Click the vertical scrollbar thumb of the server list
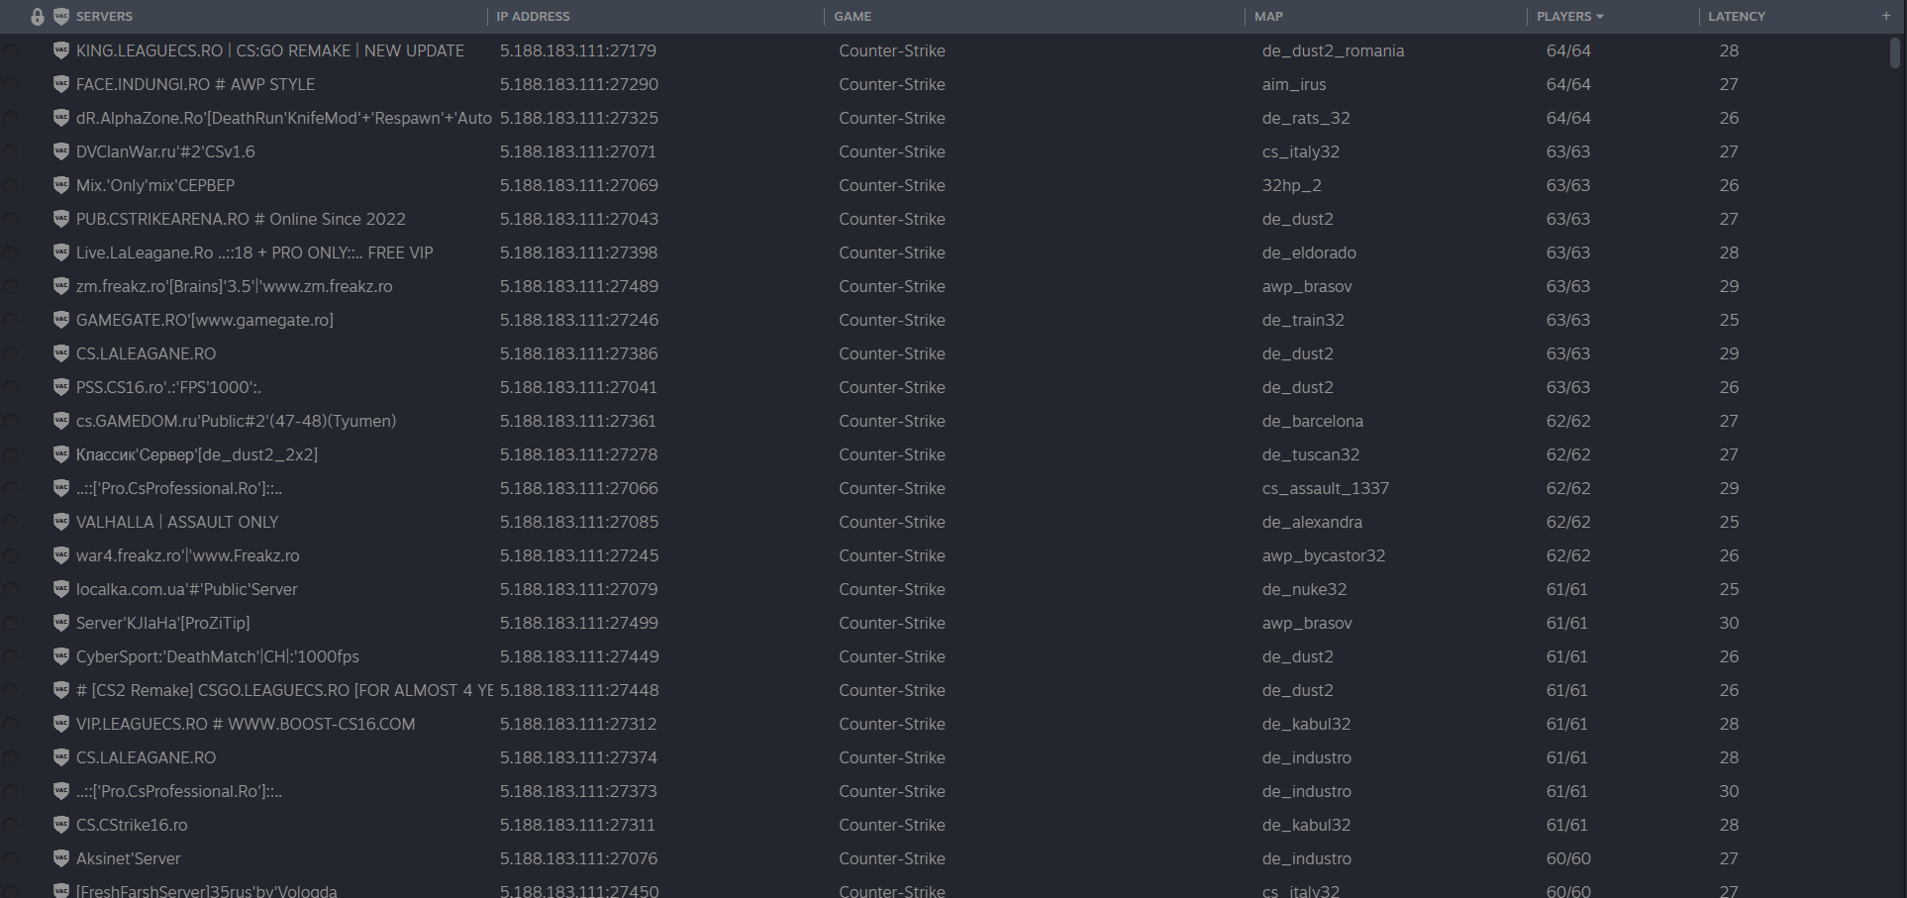The height and width of the screenshot is (898, 1907). click(1895, 52)
